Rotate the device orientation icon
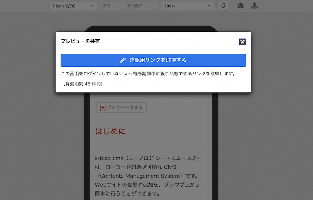 pyautogui.click(x=223, y=6)
